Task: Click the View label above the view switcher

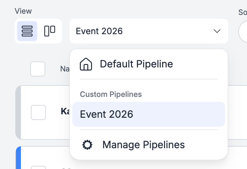Action: (x=23, y=11)
